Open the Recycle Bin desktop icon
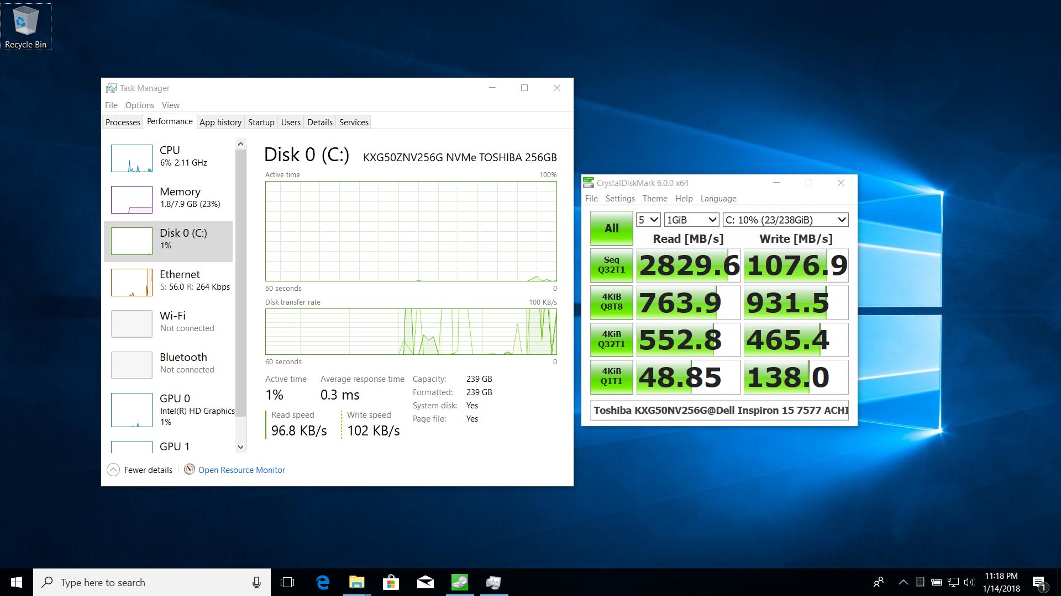1061x596 pixels. pos(25,27)
